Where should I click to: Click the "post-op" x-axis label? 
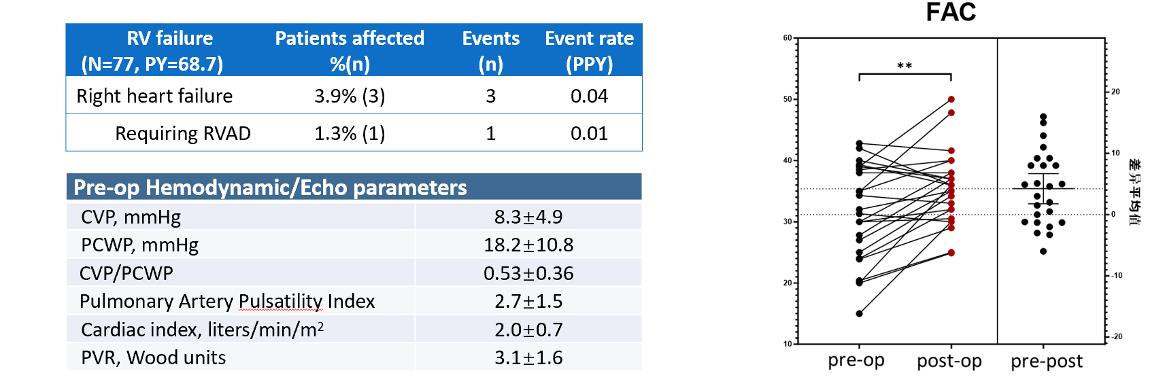tap(949, 361)
